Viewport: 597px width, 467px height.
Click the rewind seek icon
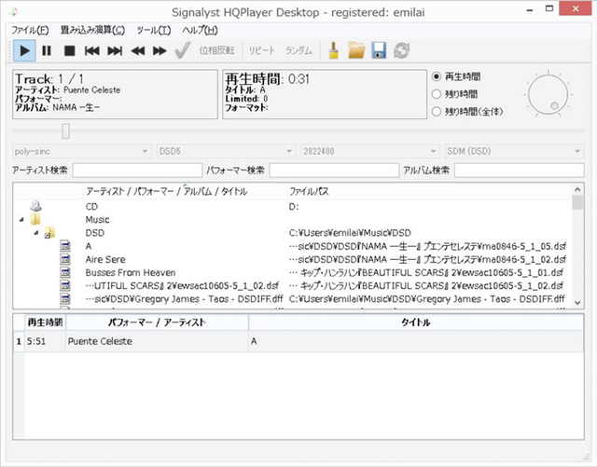137,50
